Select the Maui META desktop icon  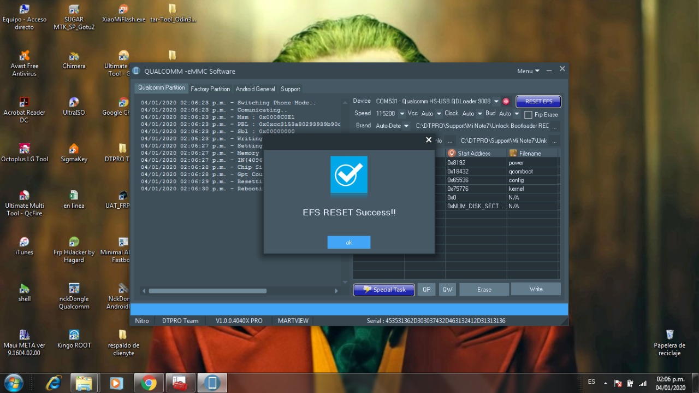(x=24, y=343)
